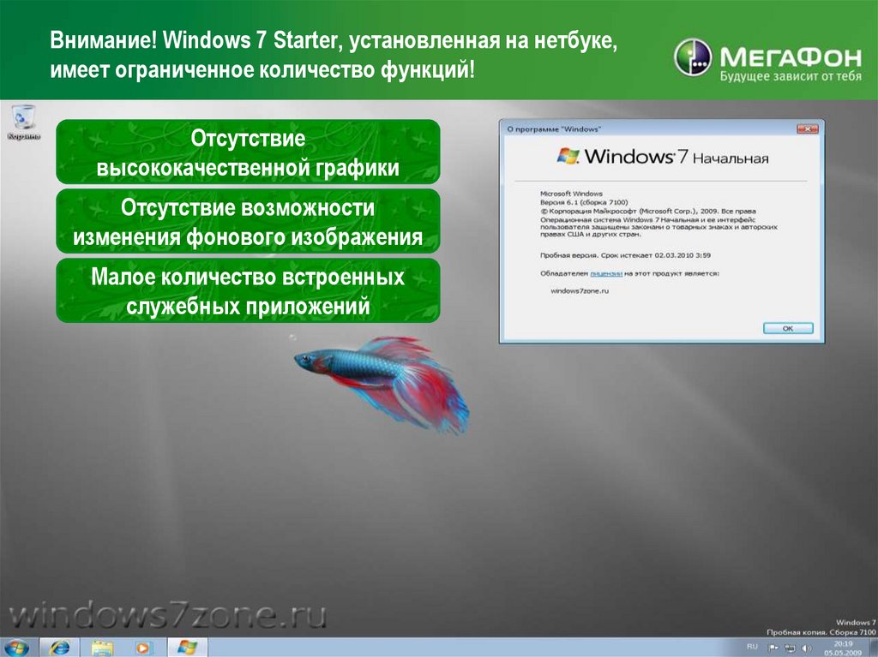878x657 pixels.
Task: Select the 'Будущее зависит от тебя' slogan
Action: pos(791,76)
